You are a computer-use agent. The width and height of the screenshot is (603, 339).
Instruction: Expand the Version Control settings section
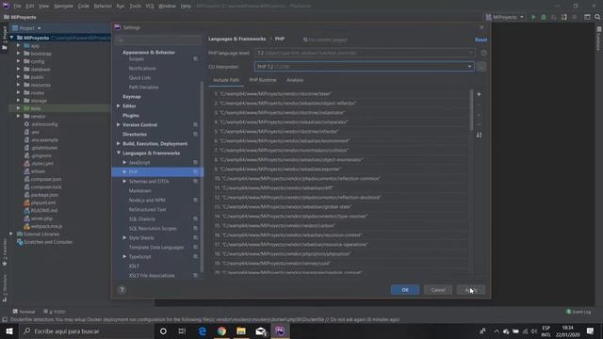pos(119,124)
